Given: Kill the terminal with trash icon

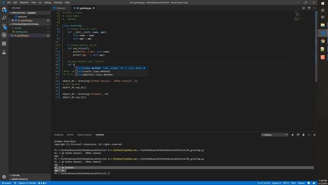Looking at the screenshot, I should tap(303, 135).
